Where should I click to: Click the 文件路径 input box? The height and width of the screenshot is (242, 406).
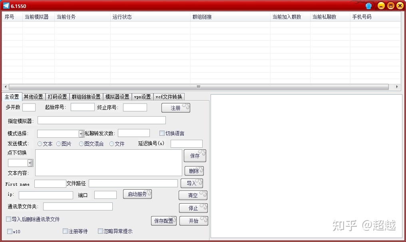(133, 183)
